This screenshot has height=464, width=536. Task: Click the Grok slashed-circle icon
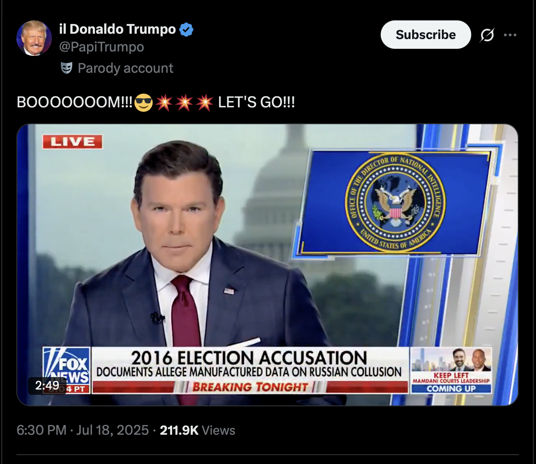tap(487, 35)
